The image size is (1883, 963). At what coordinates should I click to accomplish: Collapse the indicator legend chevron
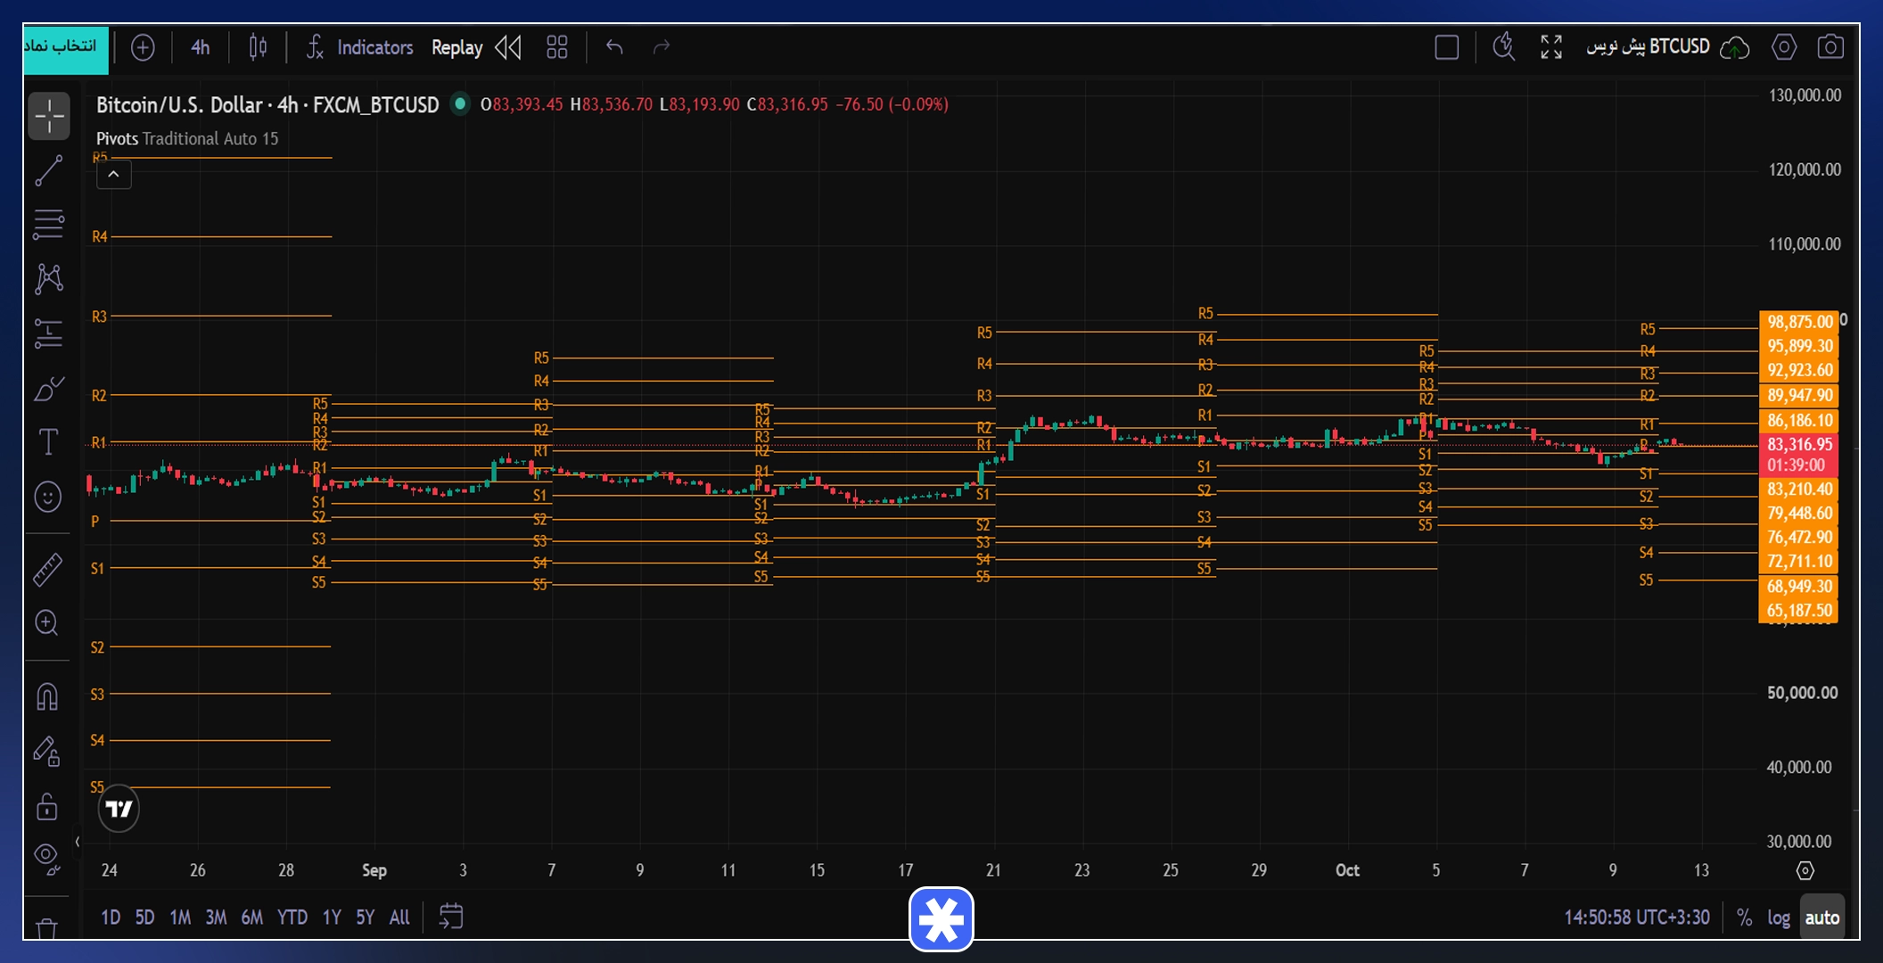[114, 175]
